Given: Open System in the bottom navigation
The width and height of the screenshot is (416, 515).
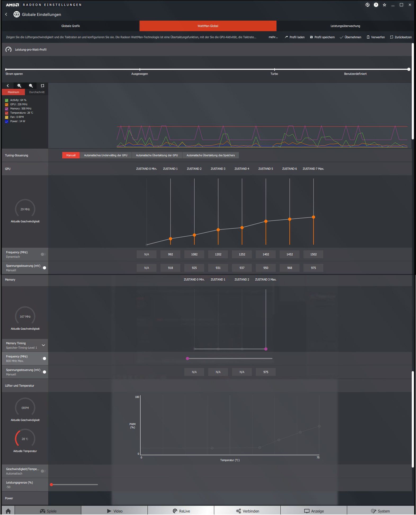Looking at the screenshot, I should tap(381, 511).
